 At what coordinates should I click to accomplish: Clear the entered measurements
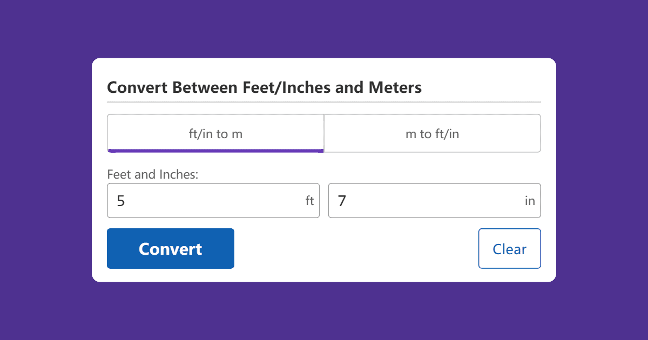coord(509,248)
